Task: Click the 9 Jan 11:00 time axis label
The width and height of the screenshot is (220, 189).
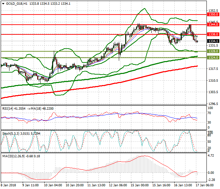Action: tap(30, 185)
